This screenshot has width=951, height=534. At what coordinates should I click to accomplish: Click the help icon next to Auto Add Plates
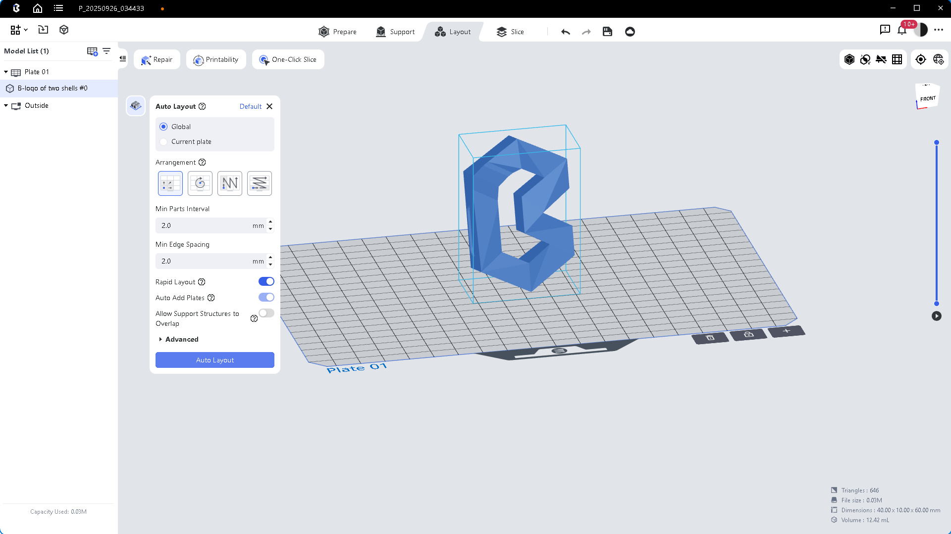pos(211,298)
